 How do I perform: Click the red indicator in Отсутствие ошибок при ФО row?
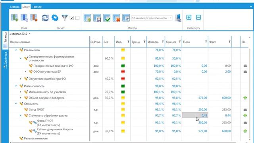123,79
